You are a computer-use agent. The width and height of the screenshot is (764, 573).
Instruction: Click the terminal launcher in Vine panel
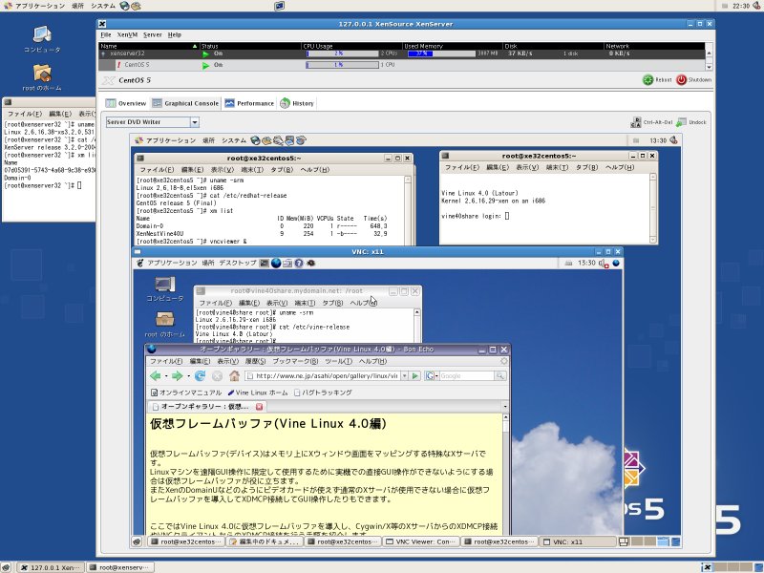coord(265,264)
